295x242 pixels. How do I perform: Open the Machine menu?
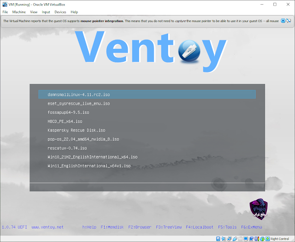point(19,12)
